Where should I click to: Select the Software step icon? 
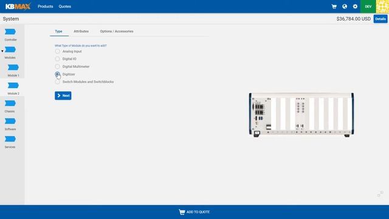coord(10,121)
